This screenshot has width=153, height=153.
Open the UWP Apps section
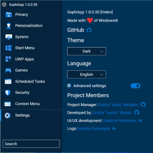click(x=24, y=59)
